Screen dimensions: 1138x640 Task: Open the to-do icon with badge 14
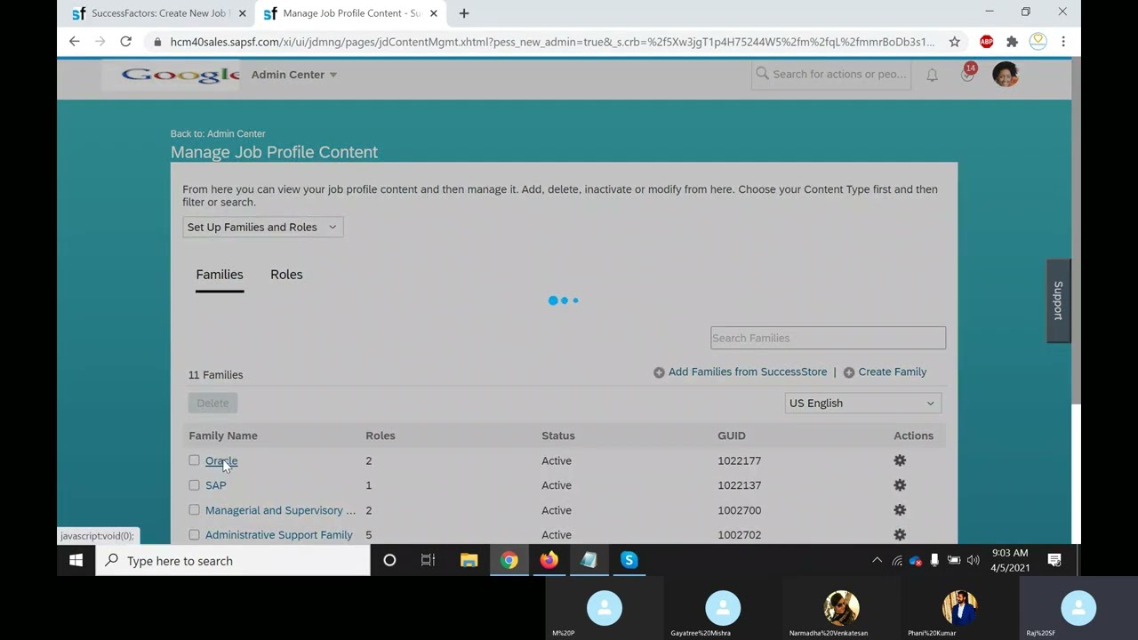click(967, 75)
